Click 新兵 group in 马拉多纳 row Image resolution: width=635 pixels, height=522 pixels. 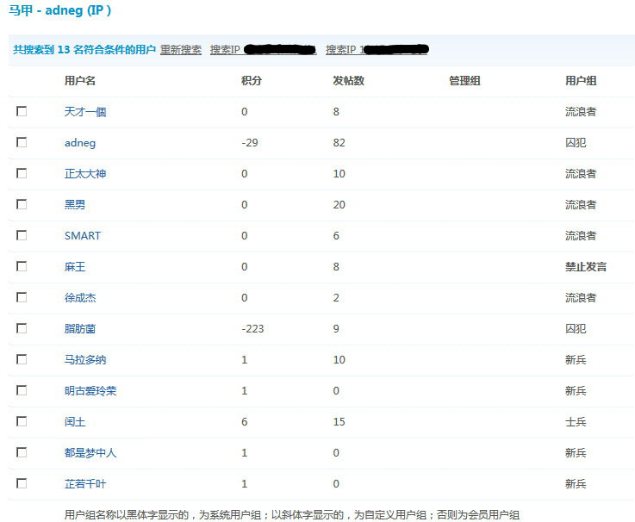pos(576,360)
